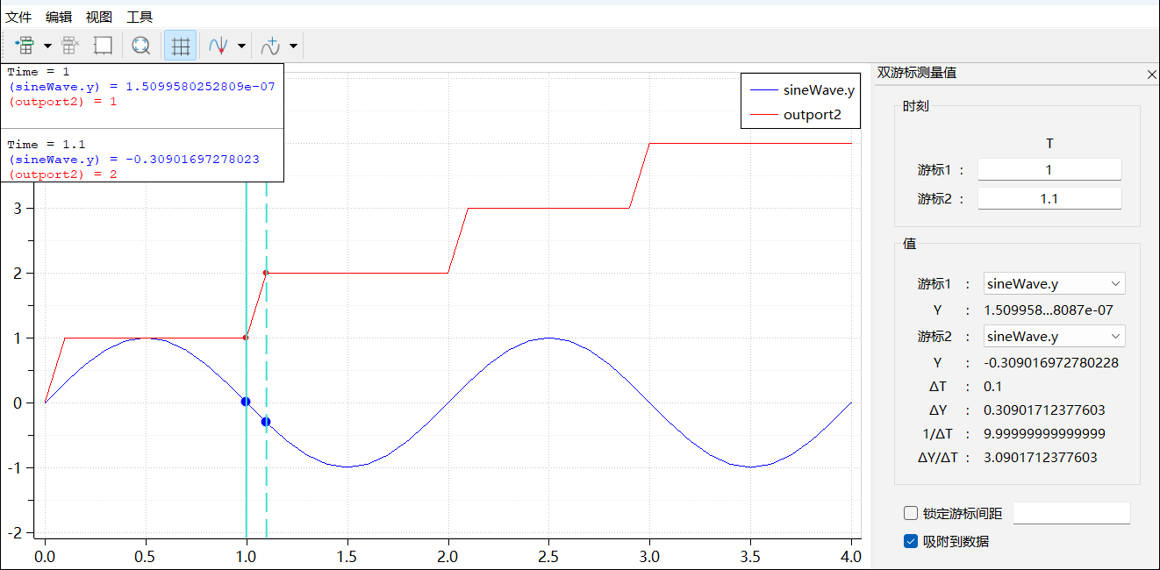Open the 工具 menu
Screen dimensions: 1160x570
pyautogui.click(x=140, y=17)
